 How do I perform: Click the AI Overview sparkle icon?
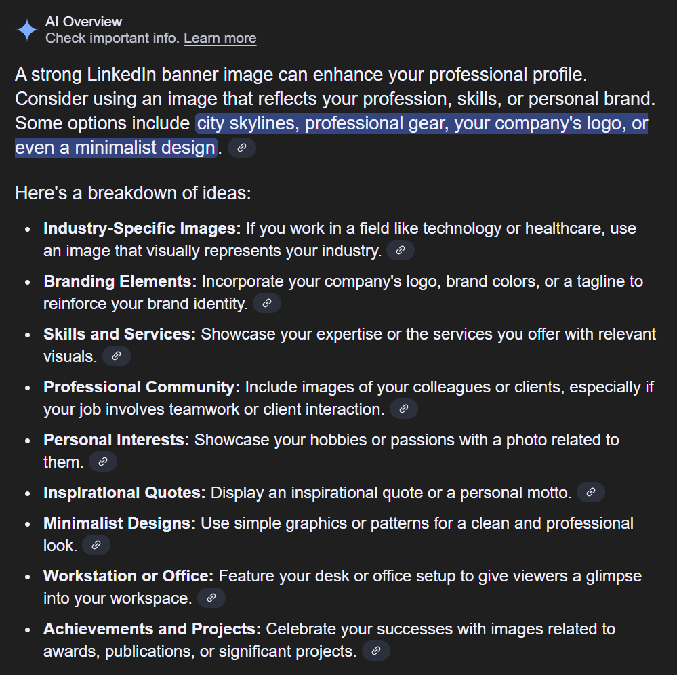point(27,30)
